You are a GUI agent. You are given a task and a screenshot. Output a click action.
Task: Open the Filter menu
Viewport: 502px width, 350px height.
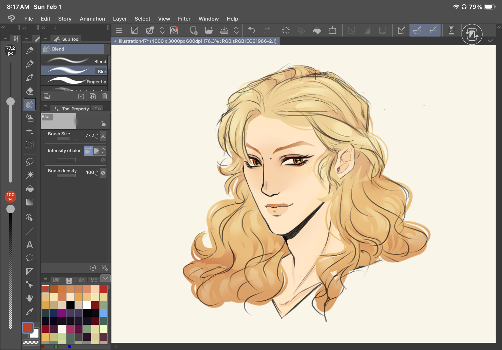click(x=184, y=19)
